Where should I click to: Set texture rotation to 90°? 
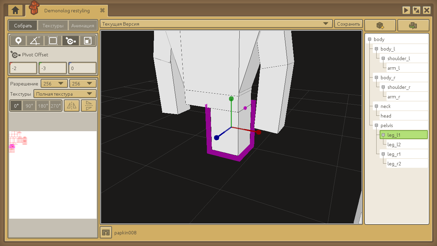pyautogui.click(x=29, y=106)
